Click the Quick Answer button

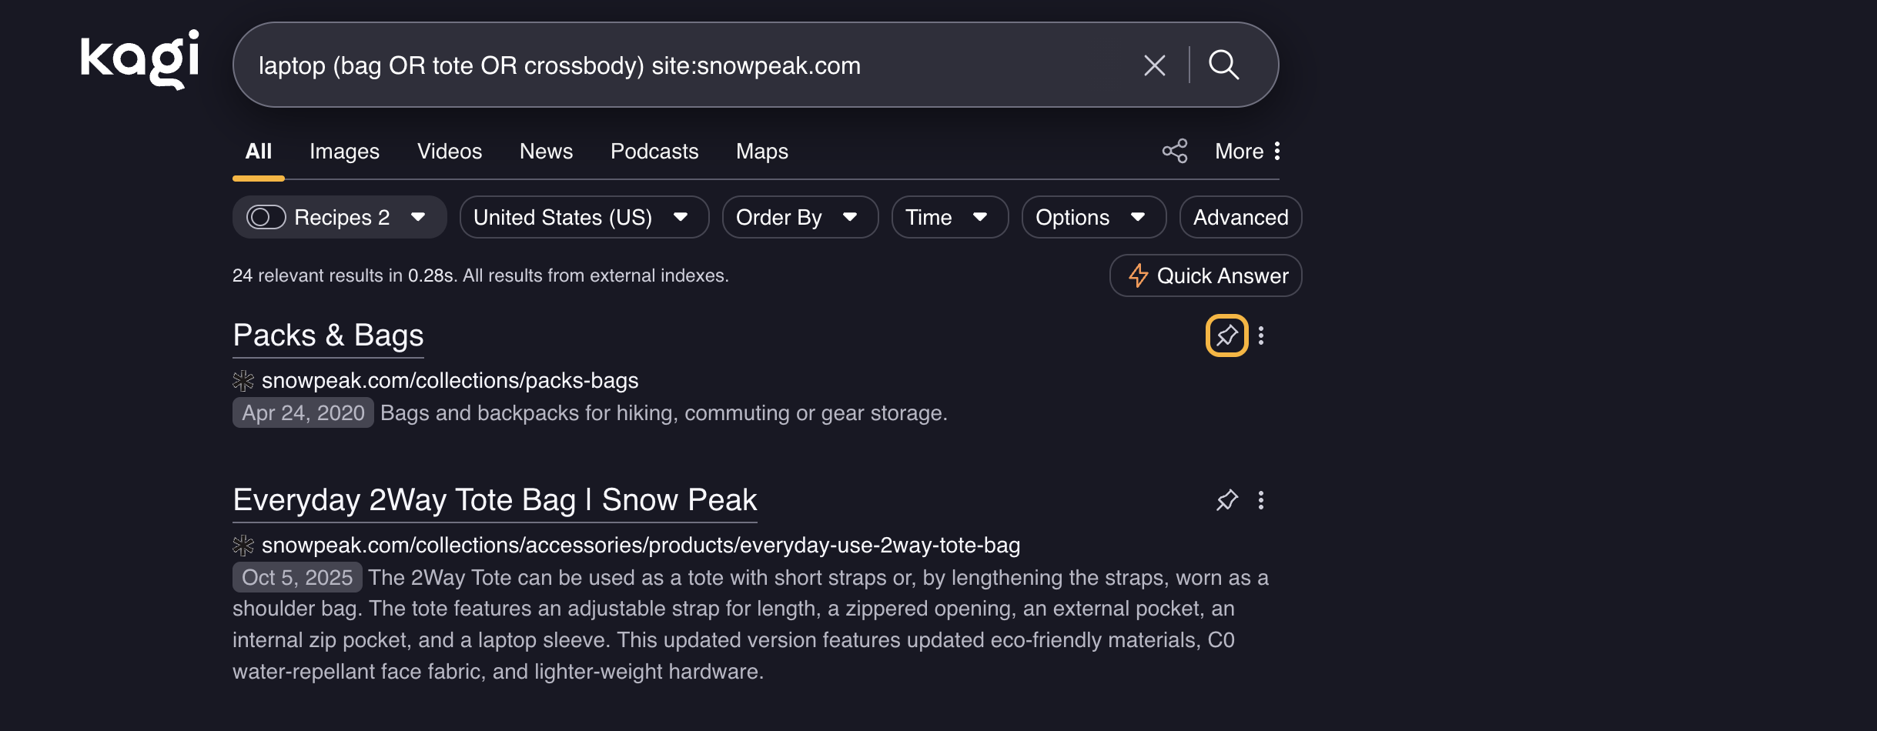click(x=1205, y=275)
